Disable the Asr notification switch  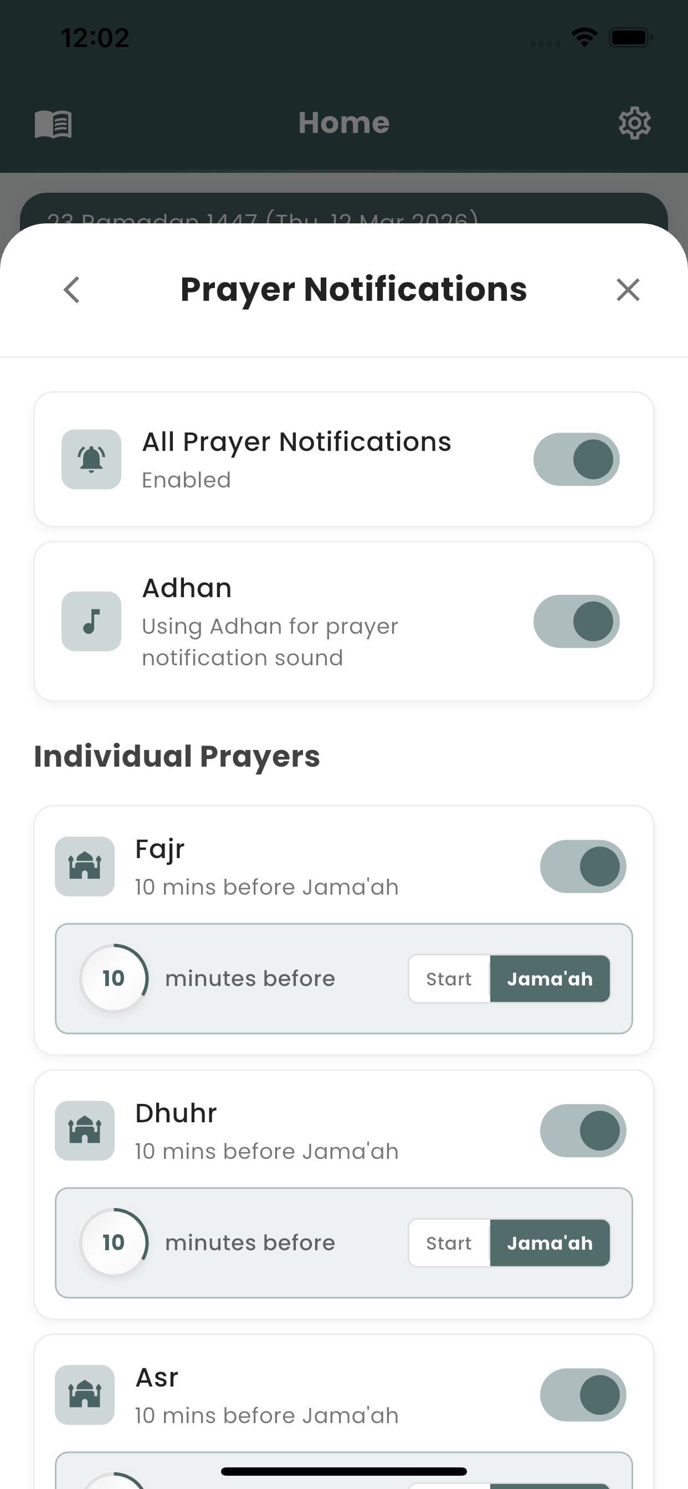coord(583,1395)
